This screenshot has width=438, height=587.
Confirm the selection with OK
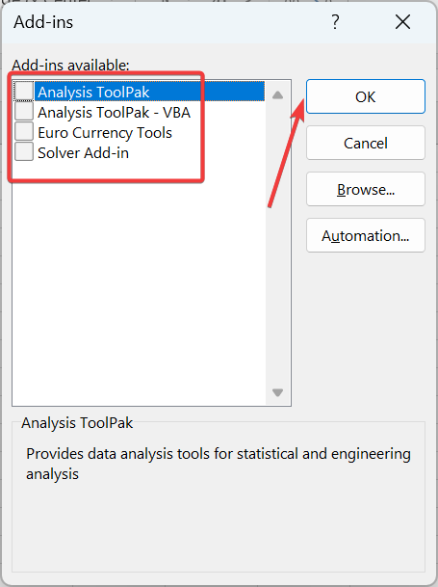click(366, 96)
